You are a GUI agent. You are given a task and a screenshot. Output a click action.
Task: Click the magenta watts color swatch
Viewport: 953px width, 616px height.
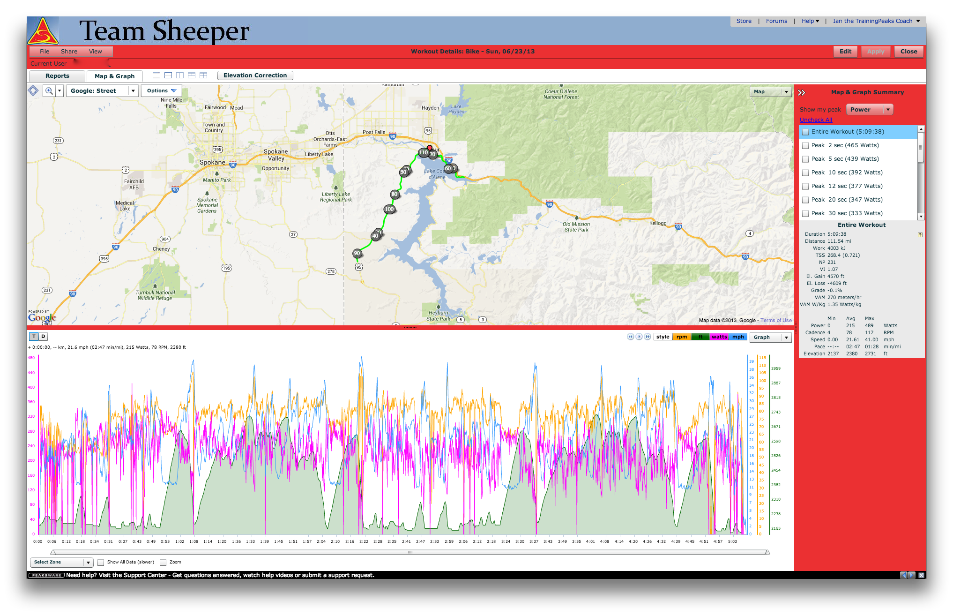point(719,337)
